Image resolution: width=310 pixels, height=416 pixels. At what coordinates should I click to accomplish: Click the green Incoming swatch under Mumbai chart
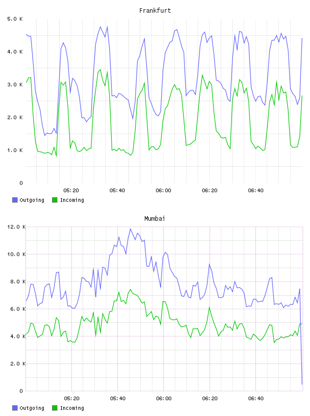click(x=55, y=408)
